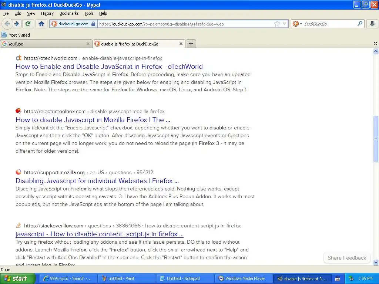Open the Help menu
The image size is (379, 284).
click(x=103, y=13)
